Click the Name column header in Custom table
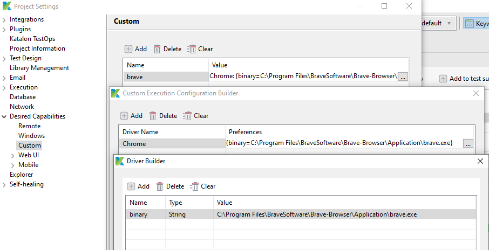 [x=166, y=65]
